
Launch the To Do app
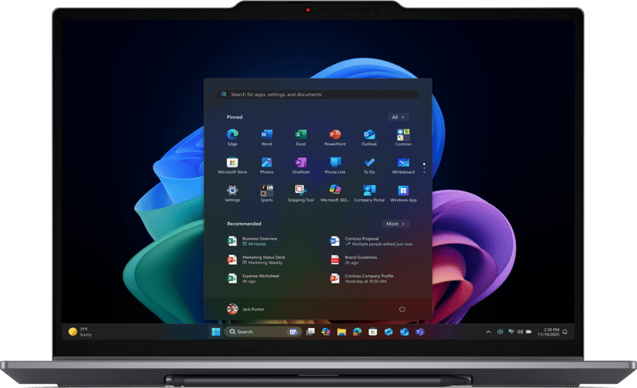[x=369, y=165]
